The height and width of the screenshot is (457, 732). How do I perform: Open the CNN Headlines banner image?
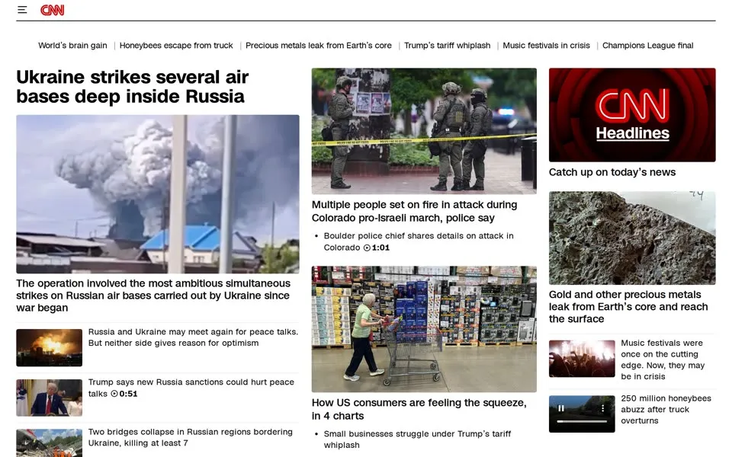point(632,115)
